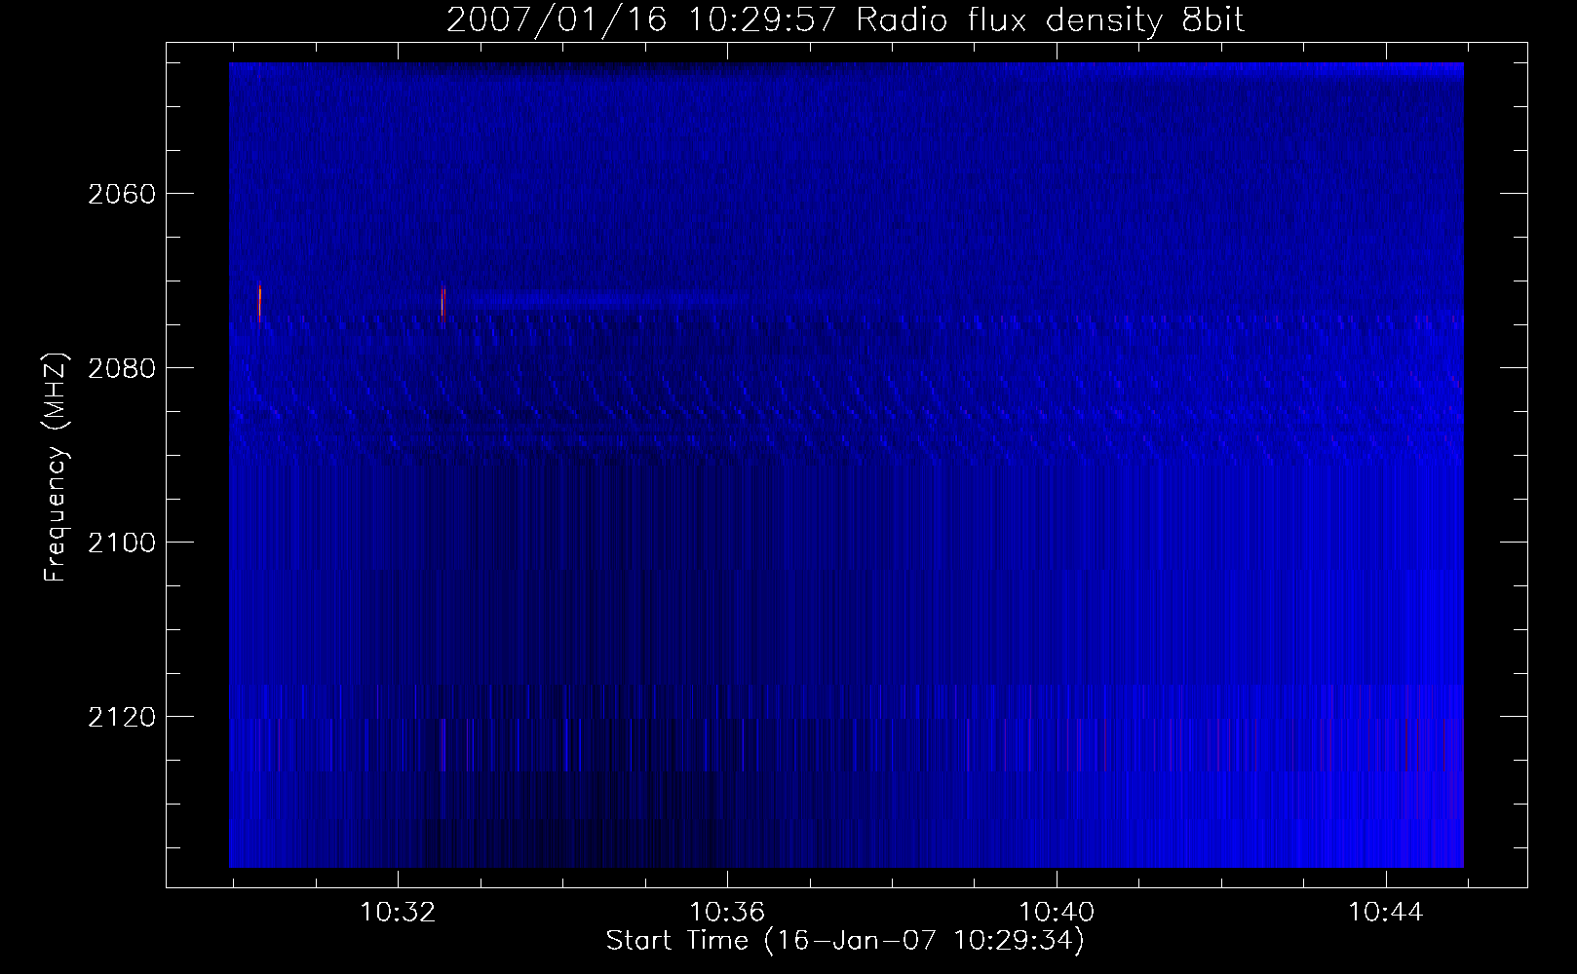Viewport: 1577px width, 974px height.
Task: Click the 'Start Time (16-Jan-07 10:29:34)' x-axis label
Action: click(845, 941)
